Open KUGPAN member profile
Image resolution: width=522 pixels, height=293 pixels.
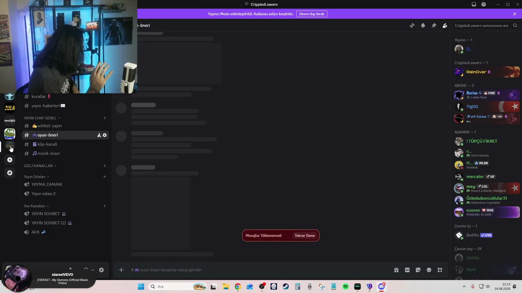487,212
